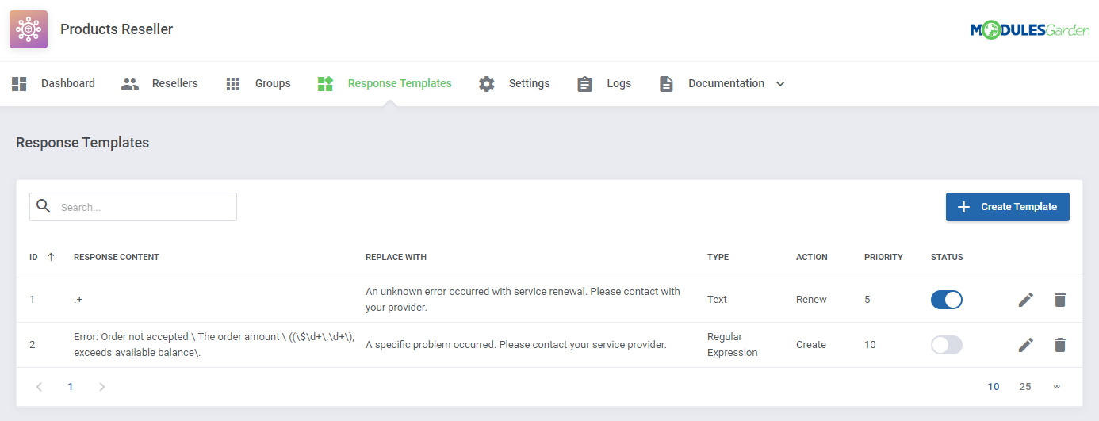This screenshot has width=1099, height=421.
Task: Go to next page arrow
Action: click(101, 387)
